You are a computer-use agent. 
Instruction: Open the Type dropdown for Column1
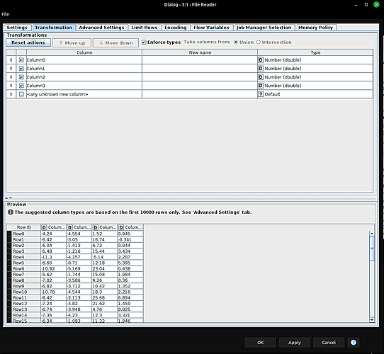coord(315,69)
